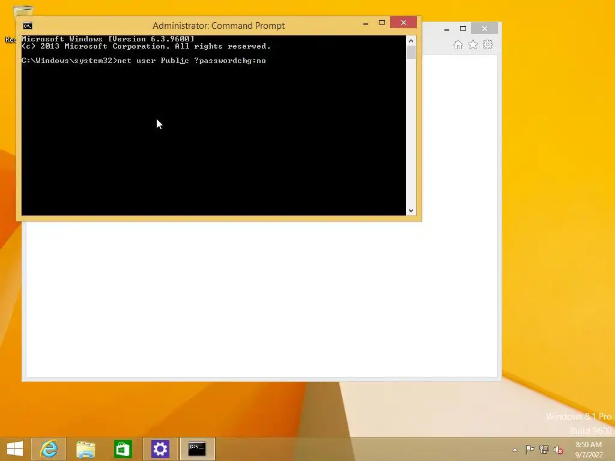Open Home icon in Internet Explorer window
The image size is (615, 461).
tap(458, 44)
